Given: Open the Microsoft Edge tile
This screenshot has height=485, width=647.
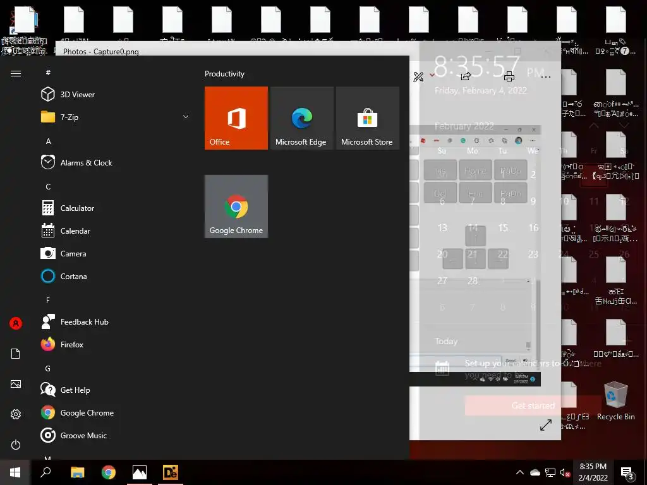Looking at the screenshot, I should point(301,118).
